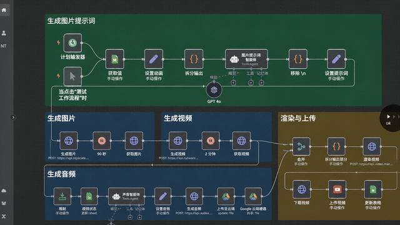The image size is (400, 225).
Task: Select the GPT 4o model node
Action: tap(214, 90)
